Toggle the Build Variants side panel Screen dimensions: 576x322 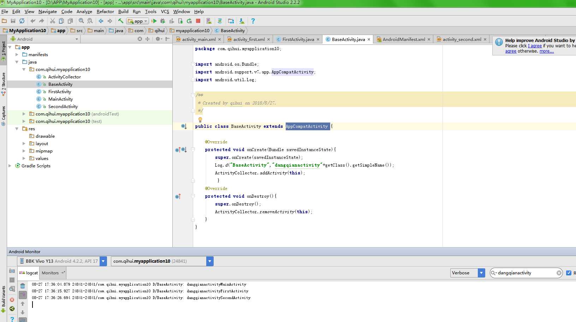pos(4,299)
